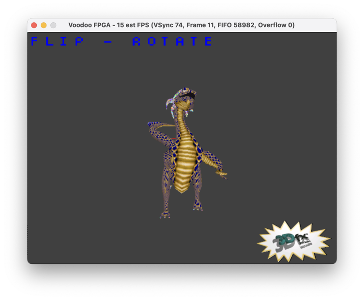
Task: Click the 3Dfx Interactive logo
Action: tap(294, 241)
